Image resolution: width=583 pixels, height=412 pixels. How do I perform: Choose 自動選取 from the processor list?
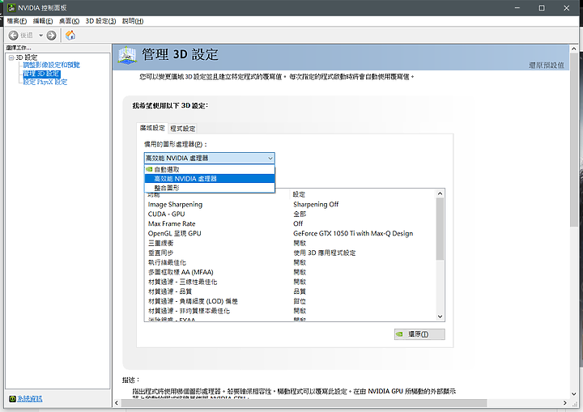click(x=210, y=169)
